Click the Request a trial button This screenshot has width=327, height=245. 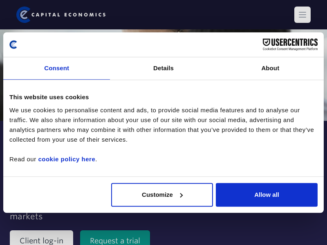[x=115, y=240]
